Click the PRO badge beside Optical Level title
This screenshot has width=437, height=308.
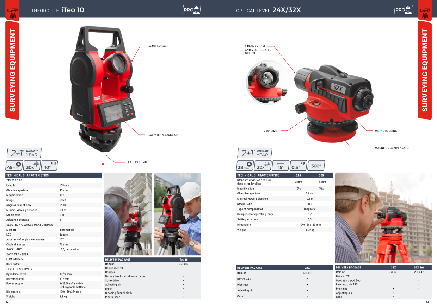[403, 9]
